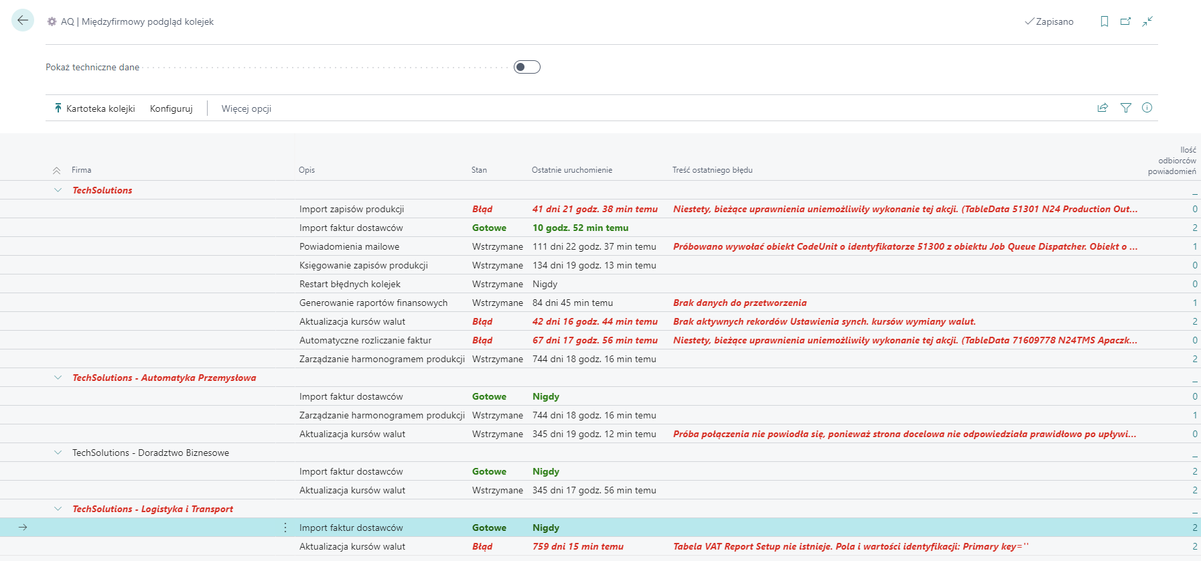Click the 'Brak danych do przetworzenia' error text
The image size is (1201, 561).
[x=739, y=303]
